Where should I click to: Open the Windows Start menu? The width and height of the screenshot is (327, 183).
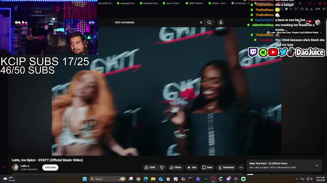pyautogui.click(x=85, y=179)
